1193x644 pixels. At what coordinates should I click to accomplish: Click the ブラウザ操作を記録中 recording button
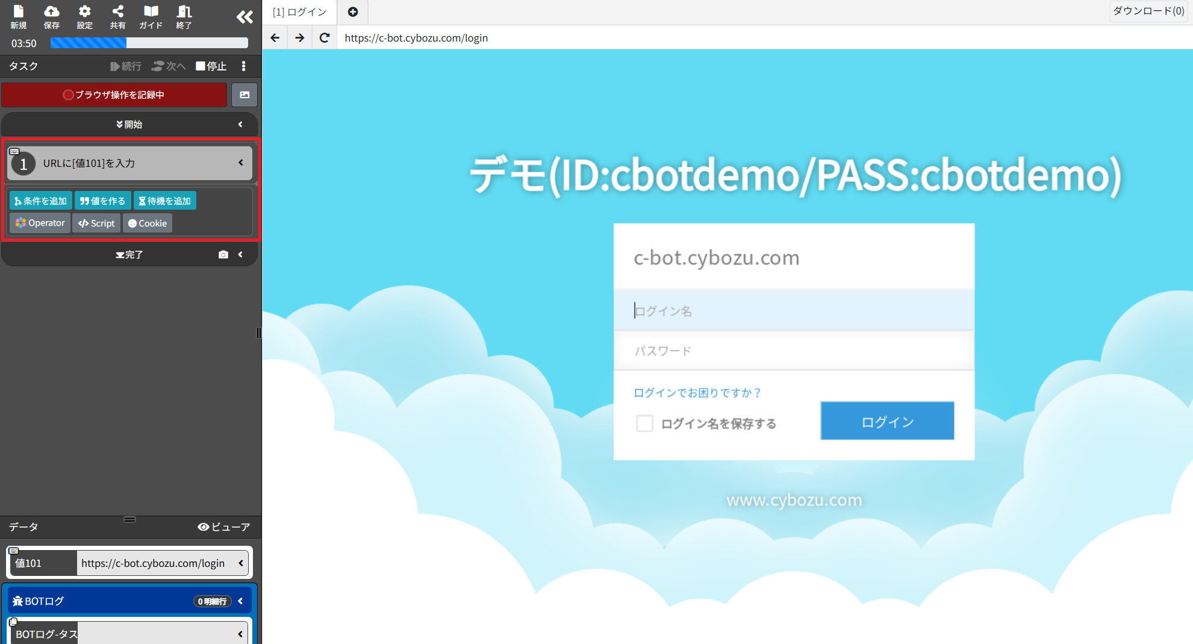pos(114,95)
